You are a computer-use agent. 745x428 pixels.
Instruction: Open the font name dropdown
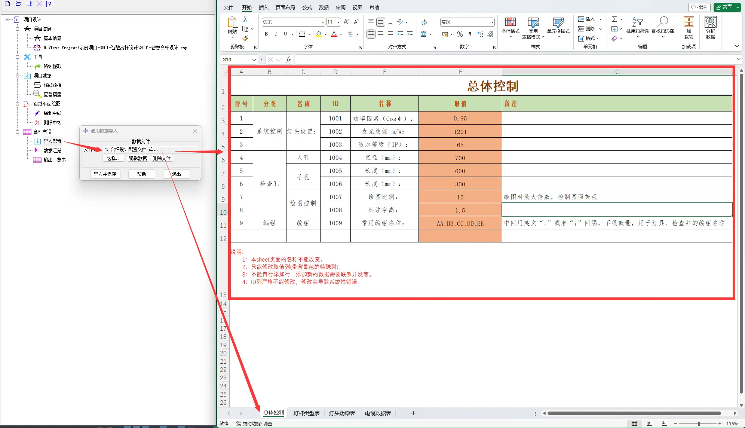(322, 22)
